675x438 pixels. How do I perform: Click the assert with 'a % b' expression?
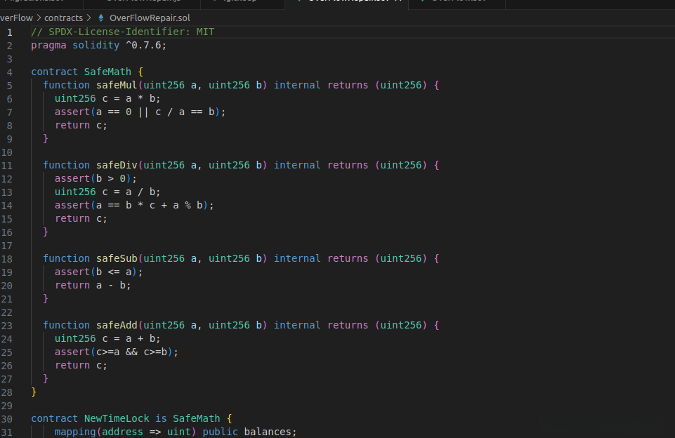(x=134, y=205)
